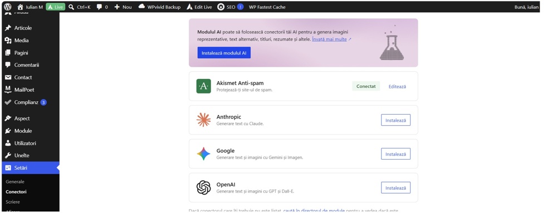
Task: Click the Anthropic starburst logo
Action: point(203,120)
